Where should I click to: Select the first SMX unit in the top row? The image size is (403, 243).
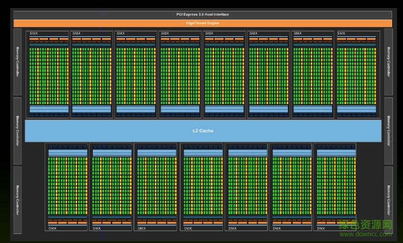pos(48,74)
